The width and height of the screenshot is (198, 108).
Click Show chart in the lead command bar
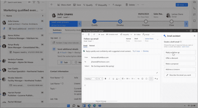click(64, 5)
